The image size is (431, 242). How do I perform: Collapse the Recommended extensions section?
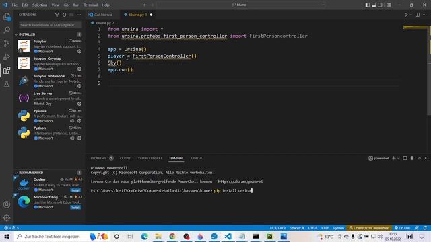pos(31,173)
